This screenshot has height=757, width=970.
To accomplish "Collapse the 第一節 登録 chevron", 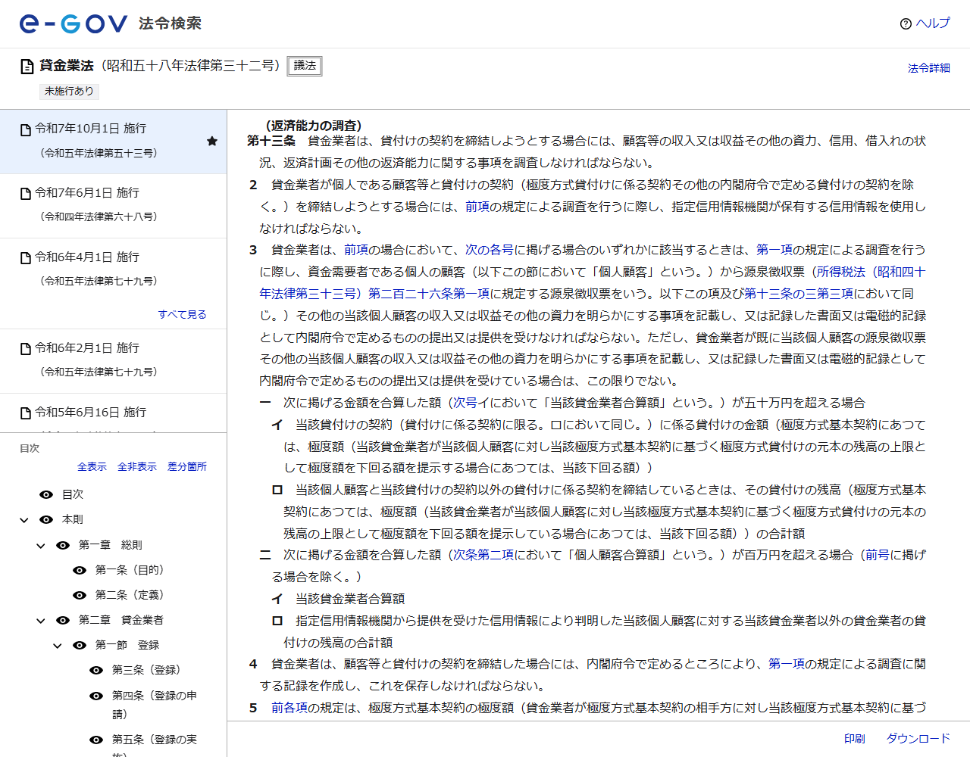I will pos(58,646).
